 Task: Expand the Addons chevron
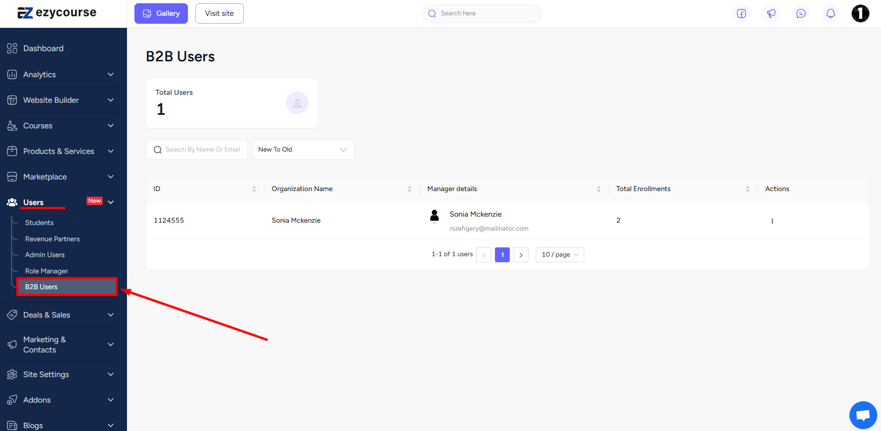point(111,400)
